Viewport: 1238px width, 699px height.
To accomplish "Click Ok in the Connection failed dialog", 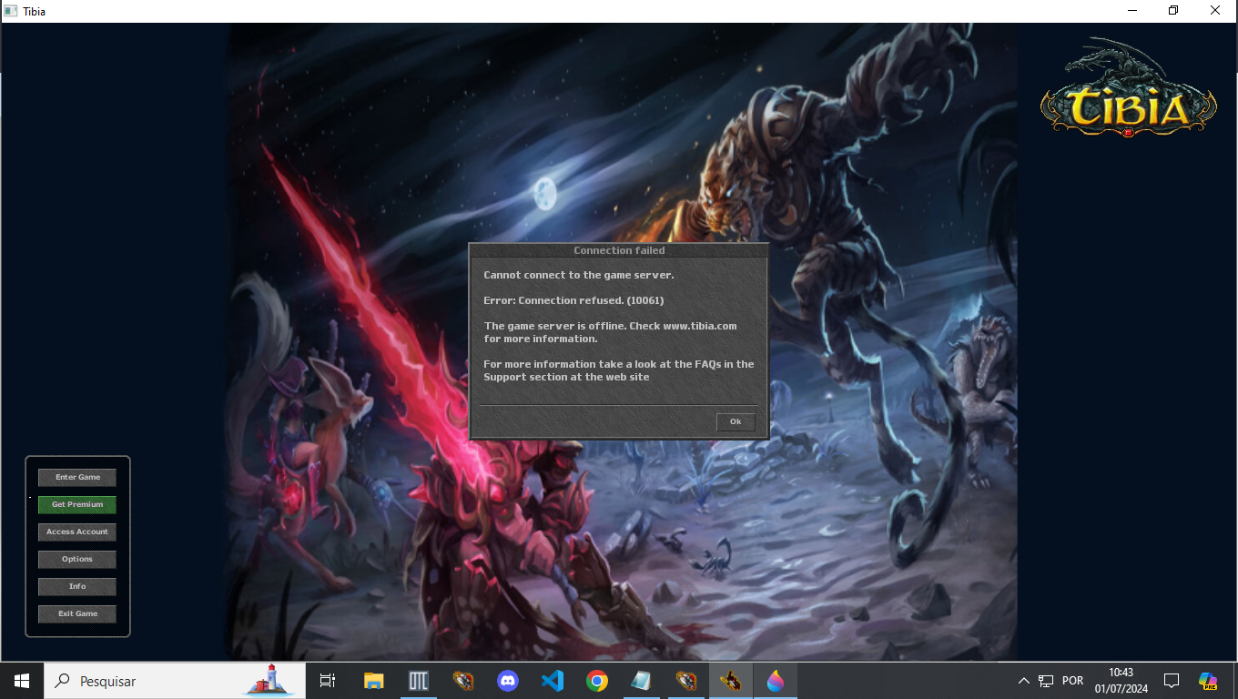I will 736,421.
